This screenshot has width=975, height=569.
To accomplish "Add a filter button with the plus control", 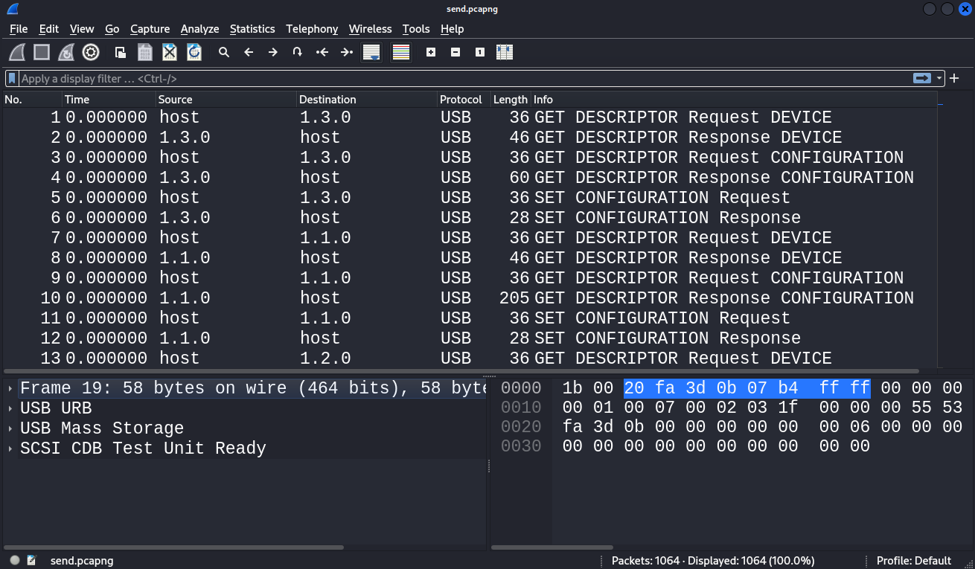I will pos(954,78).
